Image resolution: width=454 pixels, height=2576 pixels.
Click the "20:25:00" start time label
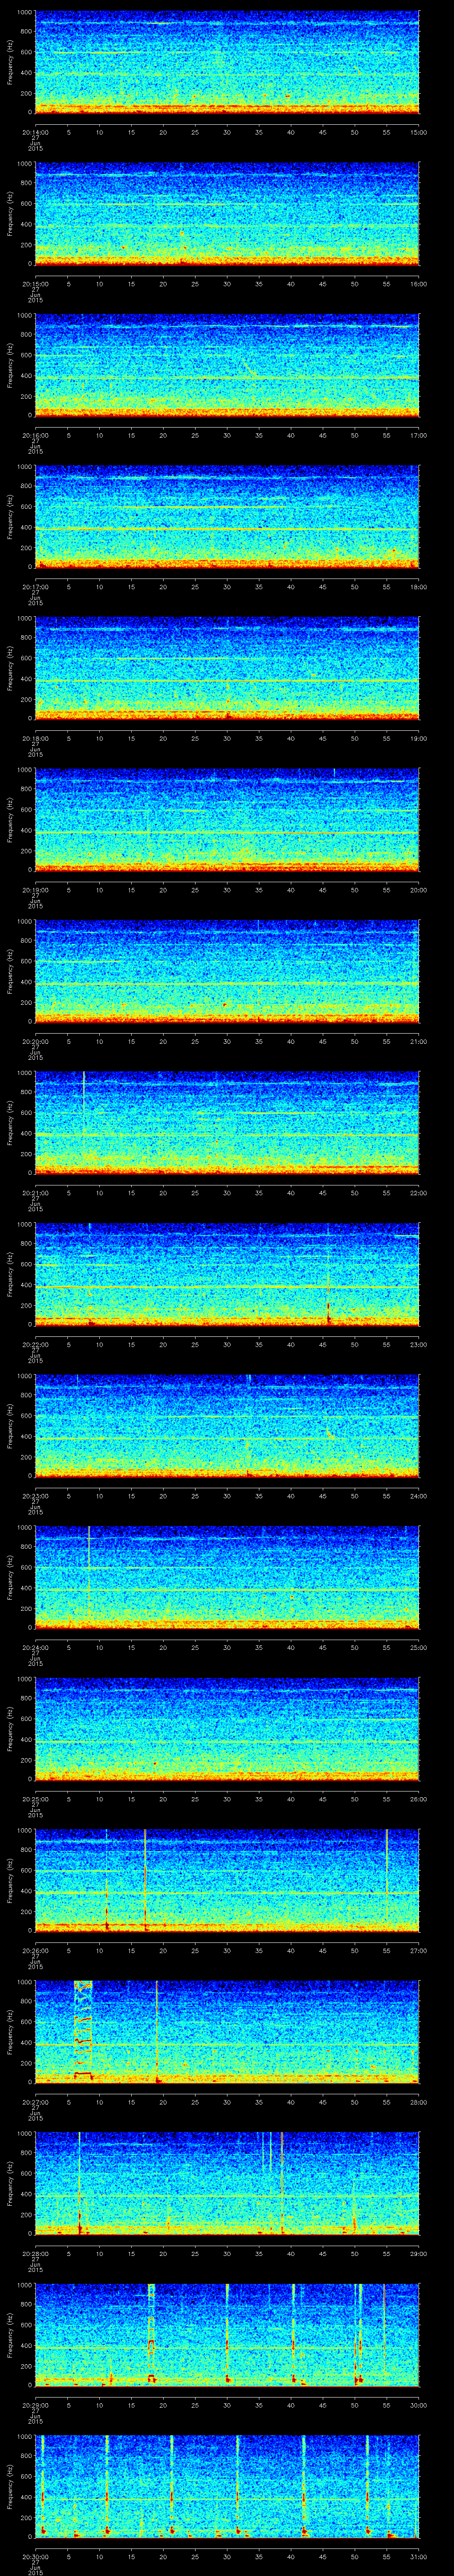pyautogui.click(x=36, y=1799)
